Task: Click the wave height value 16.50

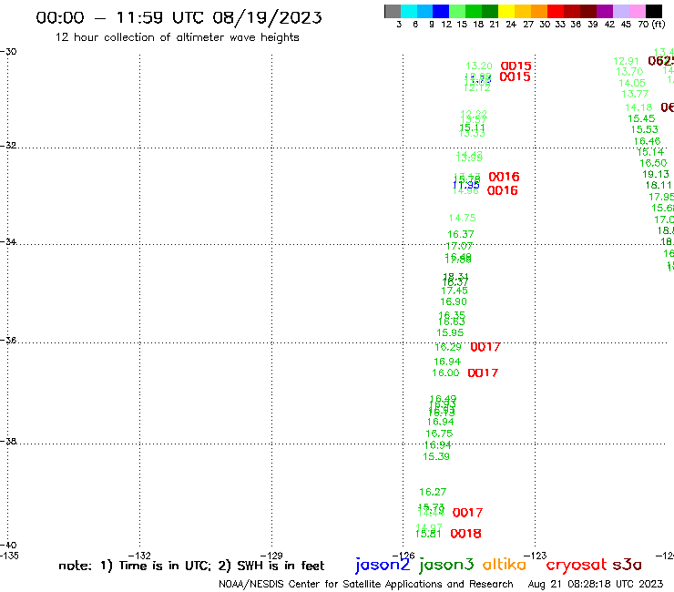Action: click(653, 163)
